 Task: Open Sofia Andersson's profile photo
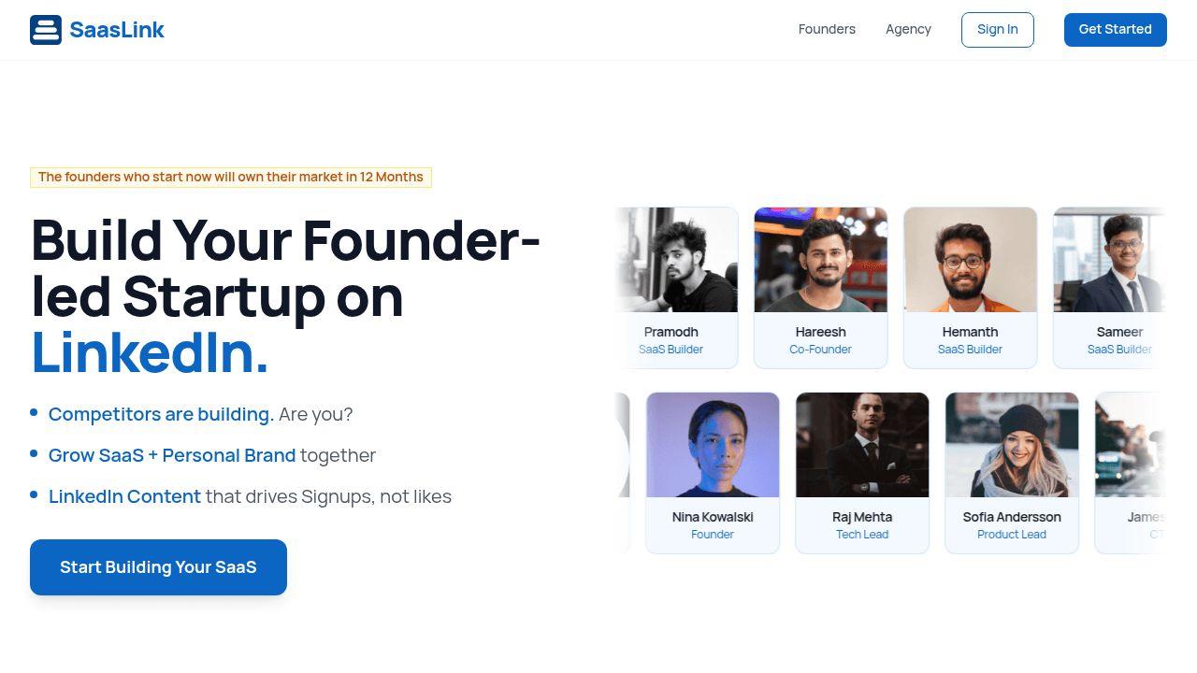pos(1012,445)
